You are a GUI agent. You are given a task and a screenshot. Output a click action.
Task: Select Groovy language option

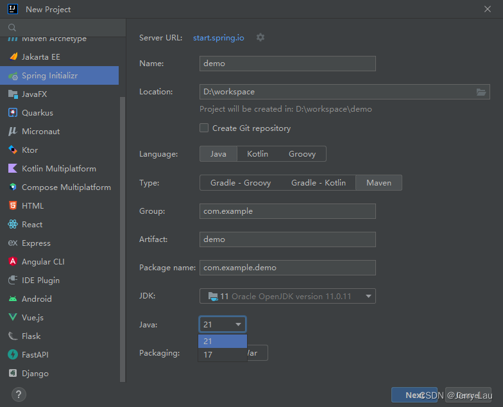(x=302, y=154)
